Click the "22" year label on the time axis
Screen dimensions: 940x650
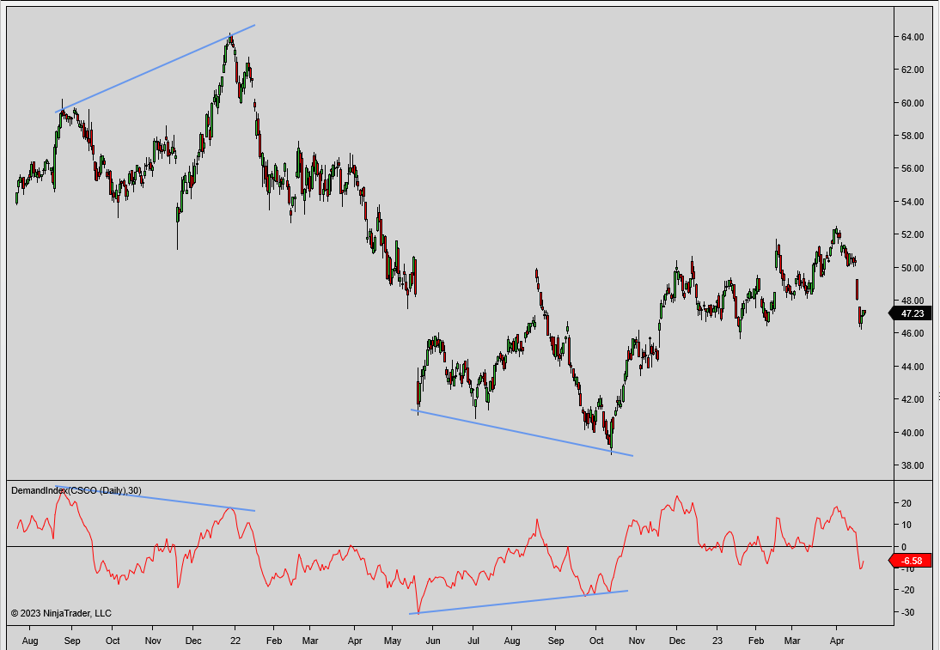[234, 641]
